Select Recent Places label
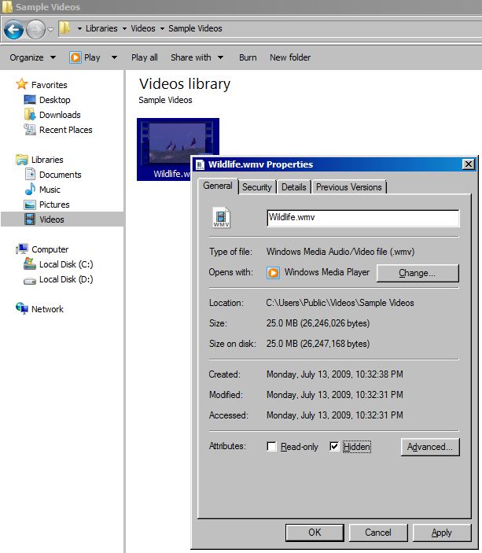Screen dimensions: 482x553 [65, 130]
